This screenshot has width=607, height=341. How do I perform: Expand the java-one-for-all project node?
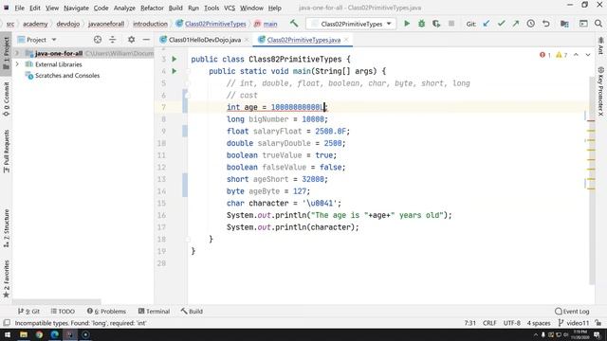click(17, 53)
